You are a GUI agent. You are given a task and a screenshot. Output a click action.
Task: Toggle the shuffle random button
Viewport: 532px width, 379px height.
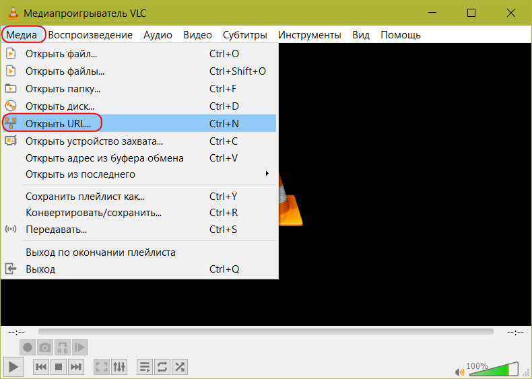(x=180, y=367)
